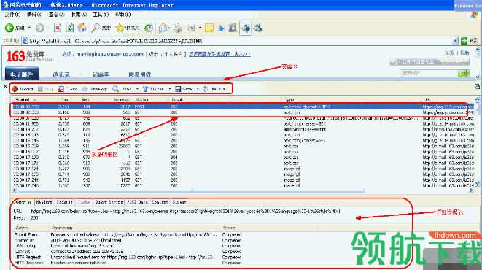Open the 网易网盘 tab in 163 mail
The image size is (482, 270).
(139, 74)
